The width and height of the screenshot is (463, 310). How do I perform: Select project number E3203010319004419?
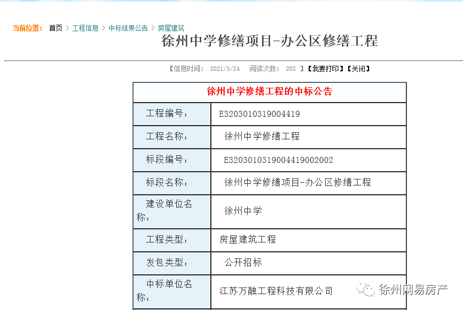point(259,114)
